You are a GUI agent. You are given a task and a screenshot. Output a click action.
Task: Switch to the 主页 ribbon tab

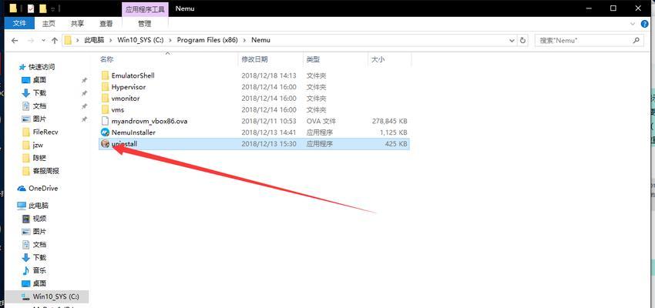pos(49,24)
